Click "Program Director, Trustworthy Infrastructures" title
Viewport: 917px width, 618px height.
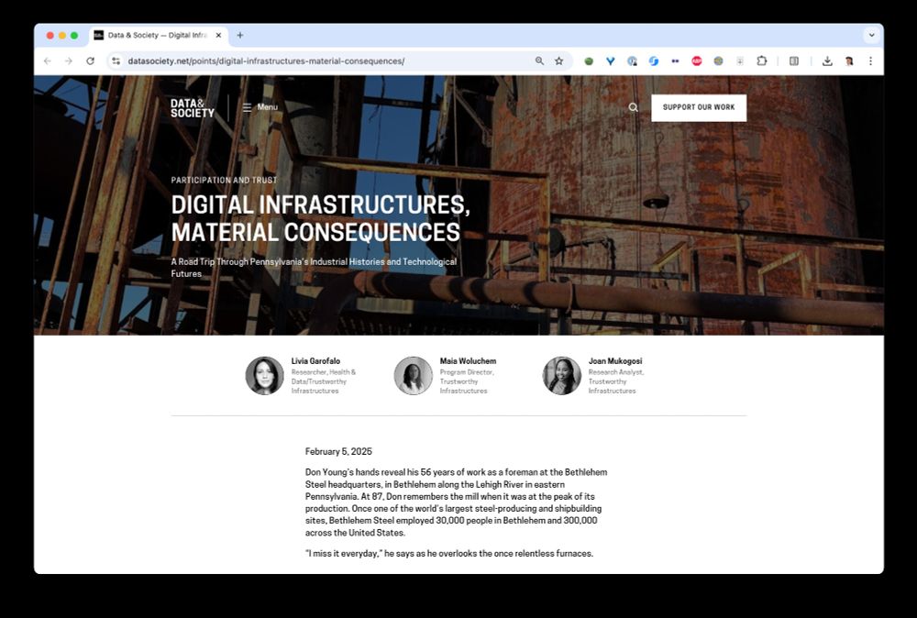click(467, 381)
